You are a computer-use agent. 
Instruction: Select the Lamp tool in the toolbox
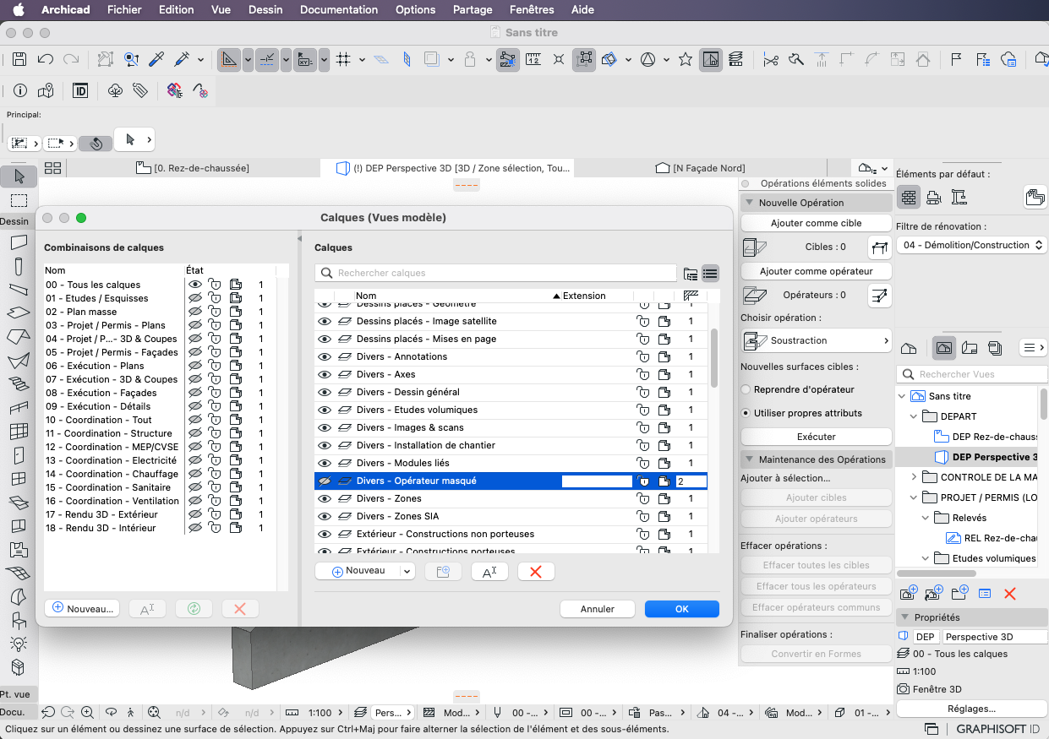(x=19, y=644)
